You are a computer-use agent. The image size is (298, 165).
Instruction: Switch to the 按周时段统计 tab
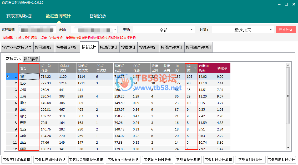click(x=171, y=47)
